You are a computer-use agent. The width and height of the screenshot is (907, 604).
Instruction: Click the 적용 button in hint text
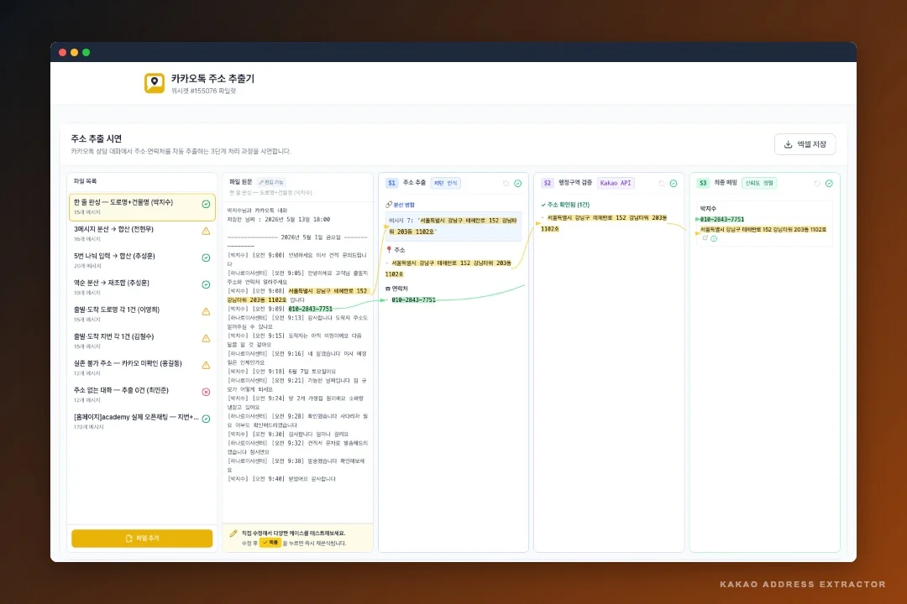coord(270,543)
